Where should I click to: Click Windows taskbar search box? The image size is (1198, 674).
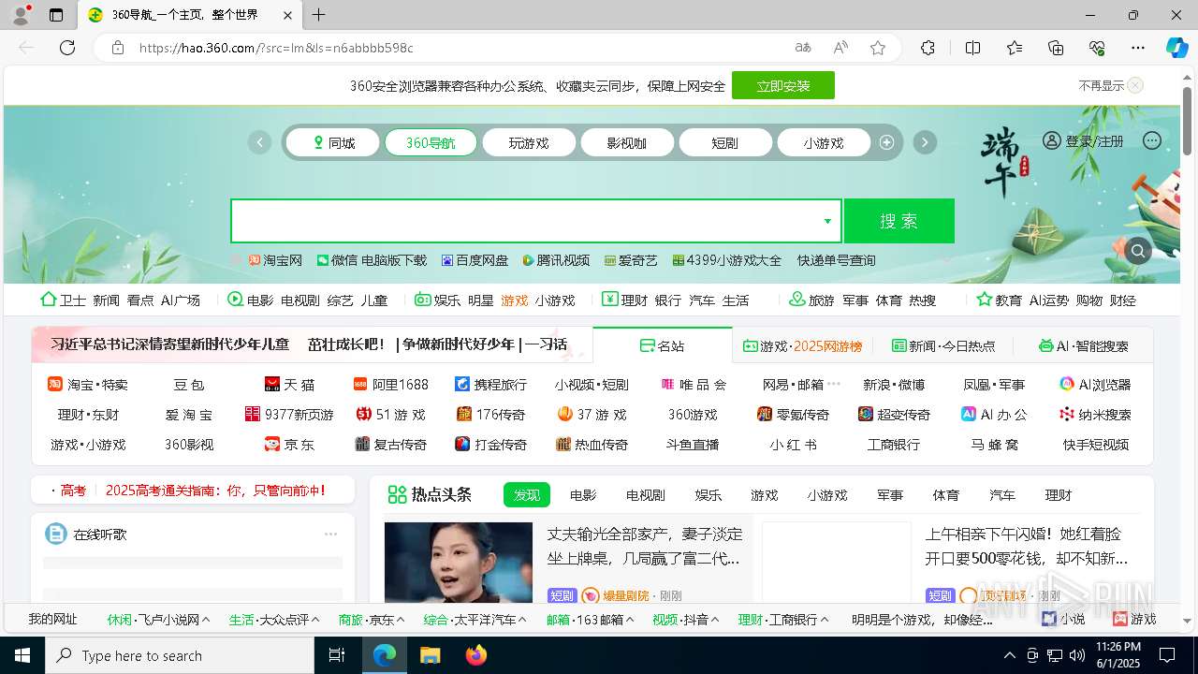pos(180,655)
